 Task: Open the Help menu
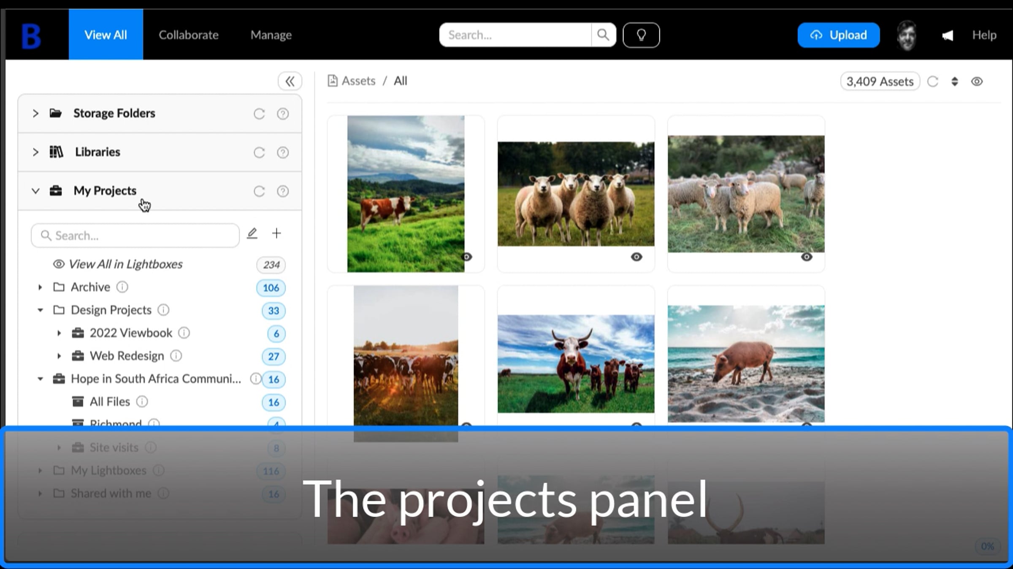984,35
